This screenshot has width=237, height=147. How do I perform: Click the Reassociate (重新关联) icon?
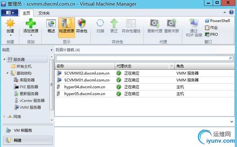click(x=172, y=24)
